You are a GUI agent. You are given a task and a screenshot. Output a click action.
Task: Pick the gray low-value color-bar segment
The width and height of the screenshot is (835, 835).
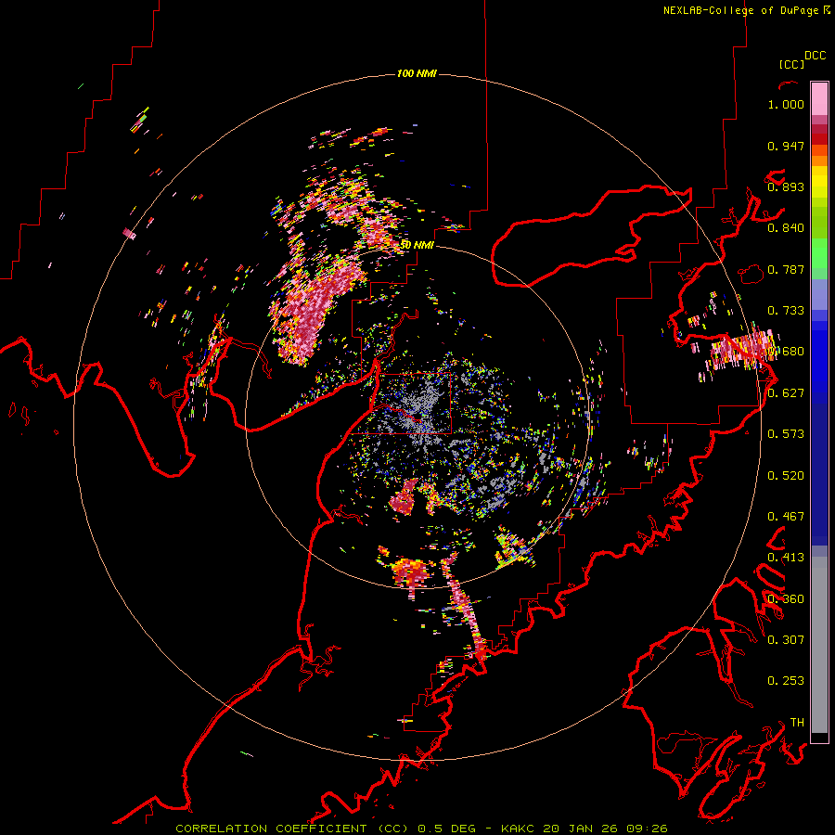click(x=819, y=645)
